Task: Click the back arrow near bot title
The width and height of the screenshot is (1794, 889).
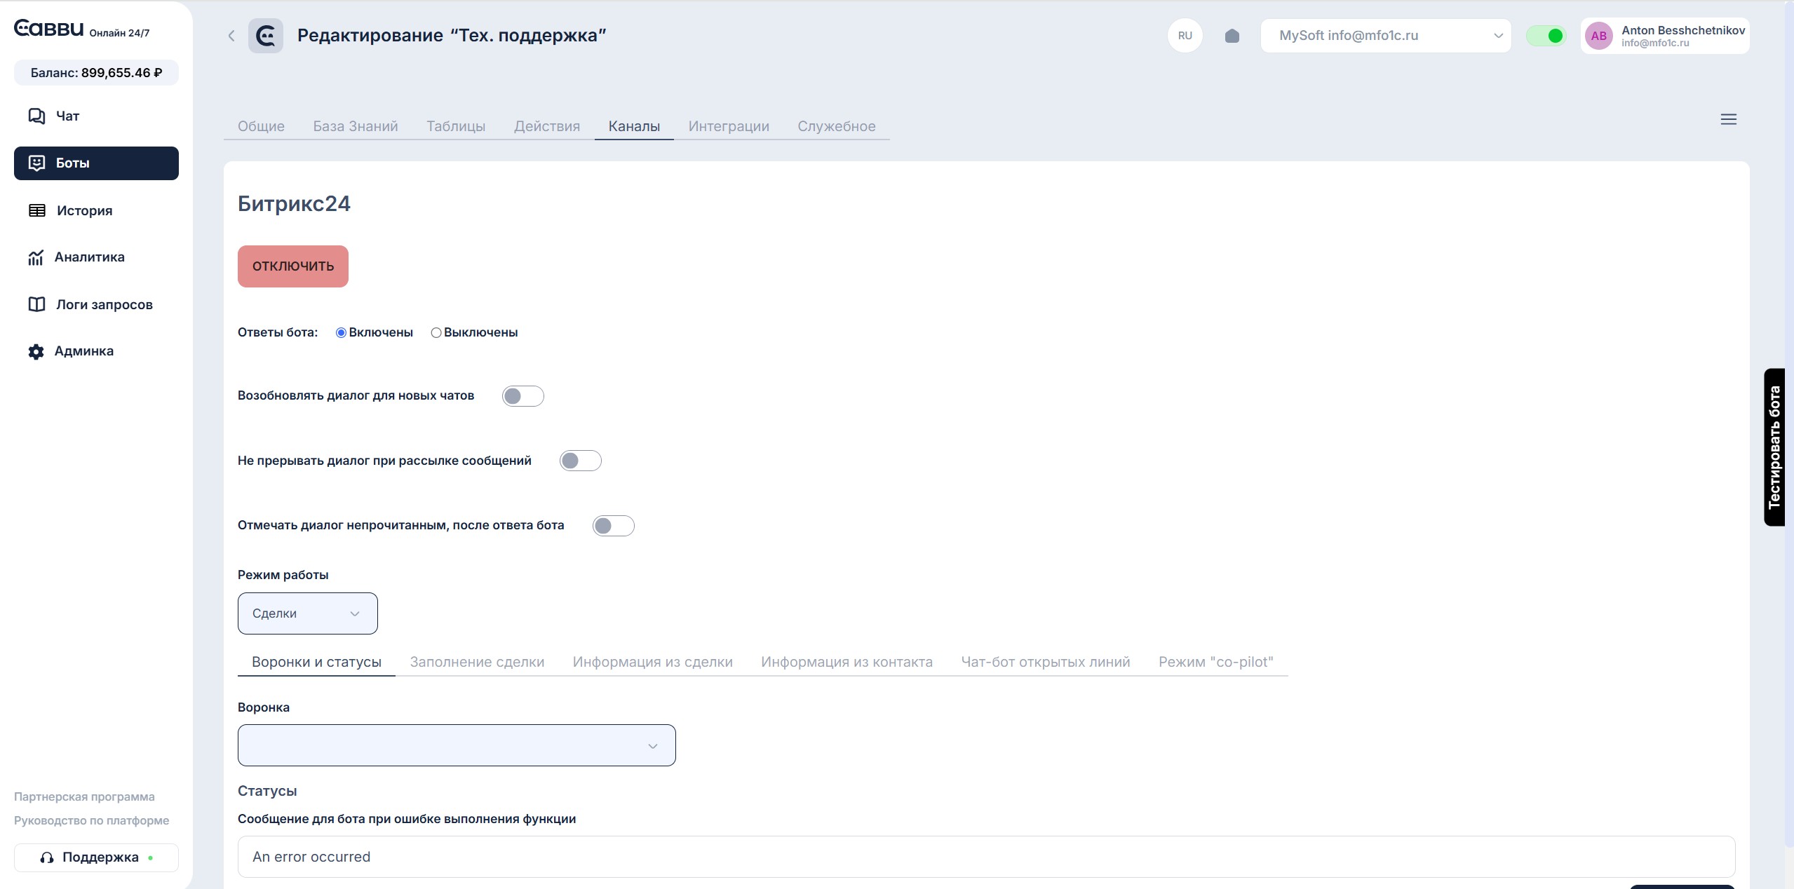Action: tap(231, 36)
